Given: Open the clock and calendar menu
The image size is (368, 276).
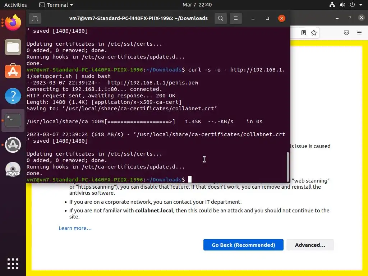Looking at the screenshot, I should (x=197, y=5).
